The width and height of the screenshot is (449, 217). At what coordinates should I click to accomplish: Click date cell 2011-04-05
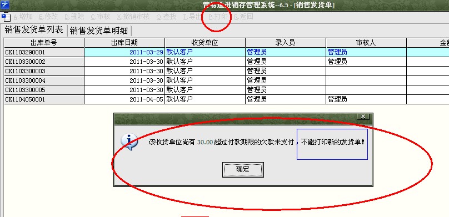(124, 99)
